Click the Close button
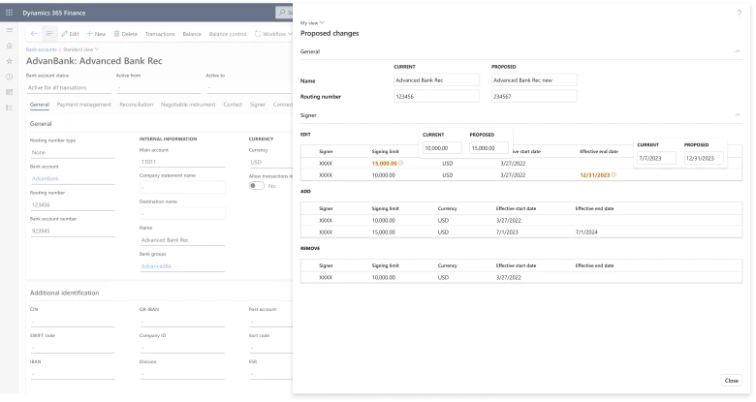The width and height of the screenshot is (756, 402). coord(732,381)
